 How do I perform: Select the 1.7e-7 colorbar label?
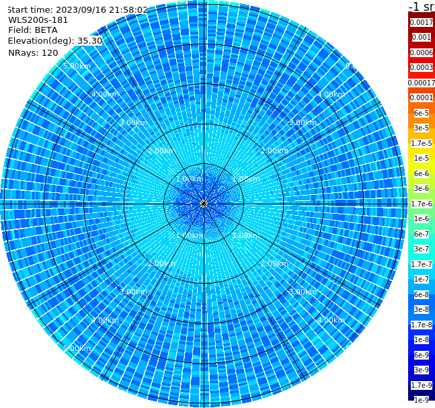422,264
